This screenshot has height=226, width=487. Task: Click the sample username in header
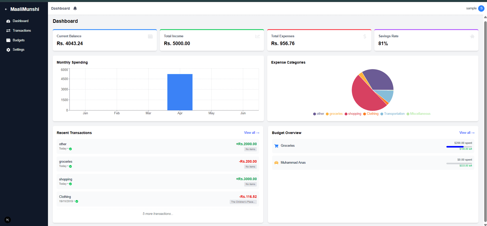pos(471,8)
